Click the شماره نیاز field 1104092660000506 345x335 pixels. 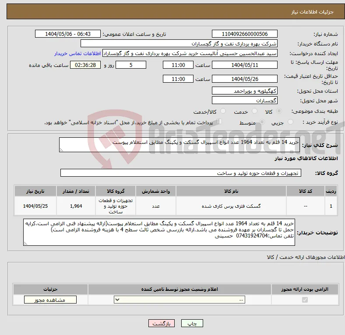pos(245,34)
